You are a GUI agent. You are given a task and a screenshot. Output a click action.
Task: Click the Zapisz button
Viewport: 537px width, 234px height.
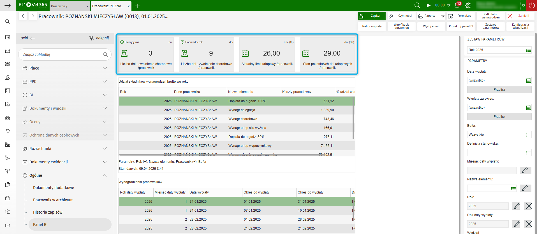[372, 16]
